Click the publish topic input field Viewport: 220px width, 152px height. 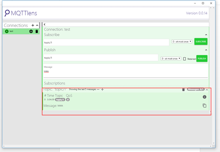(101, 58)
